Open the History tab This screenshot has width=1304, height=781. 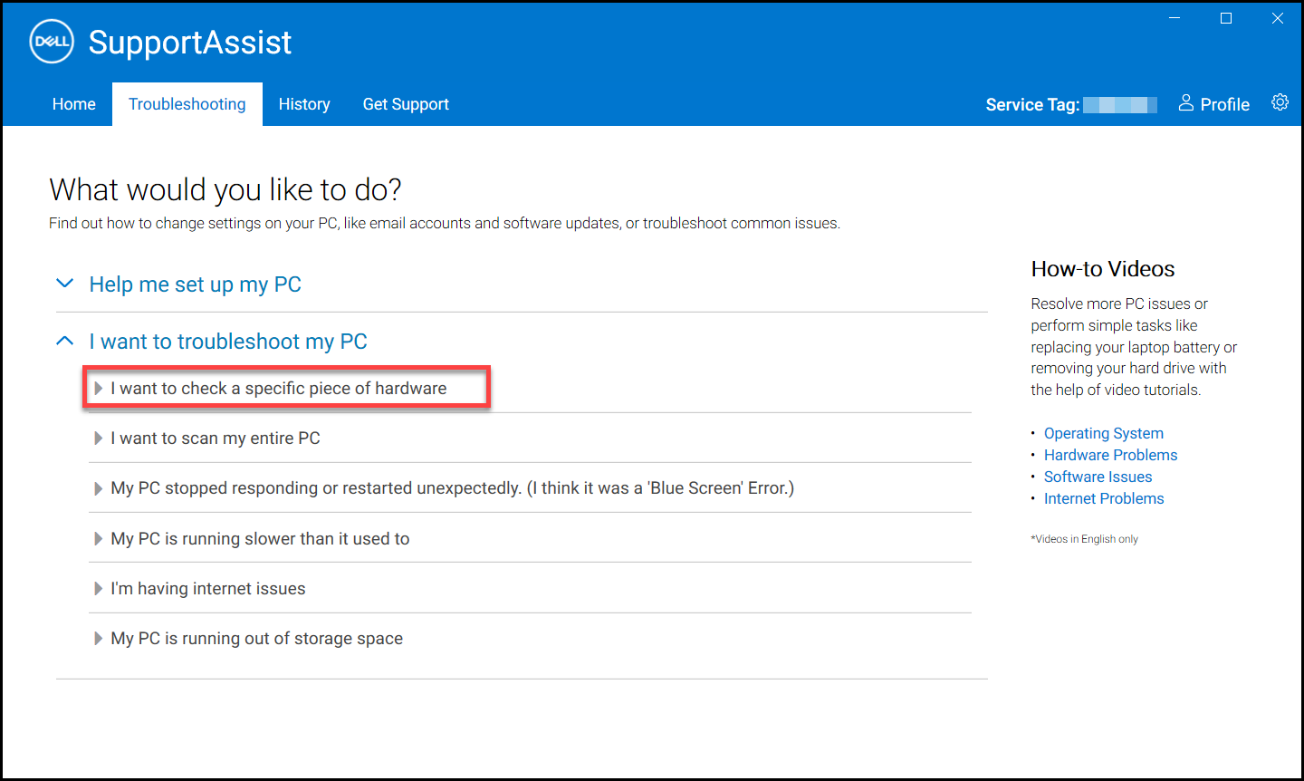[x=304, y=104]
